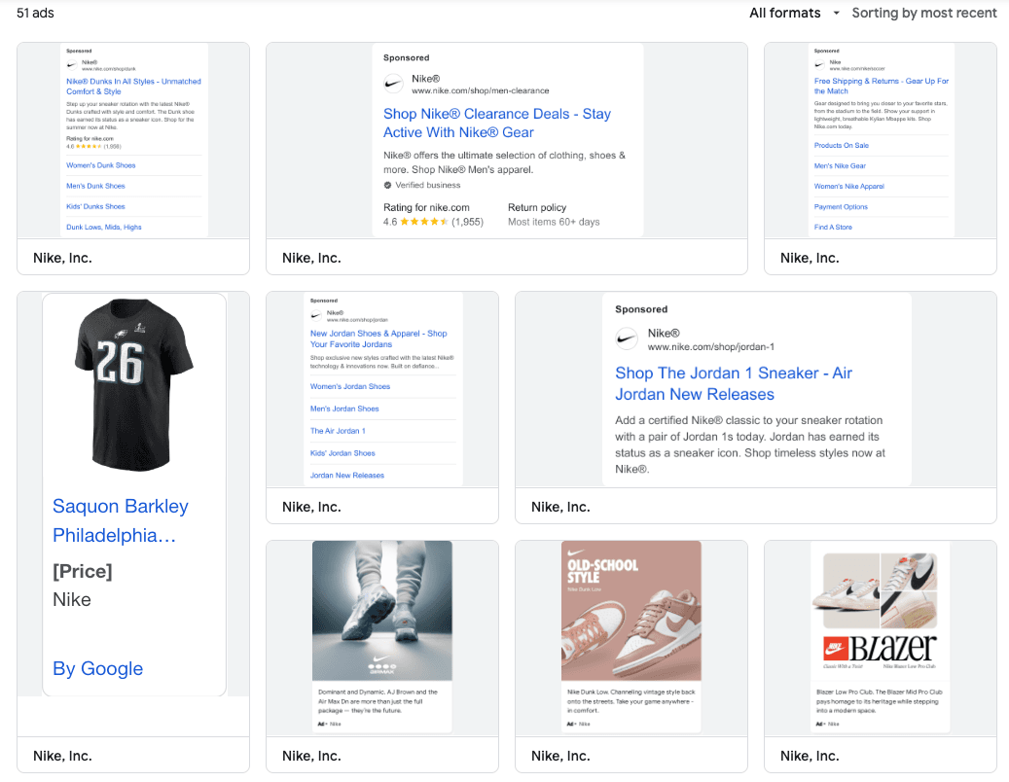Screen dimensions: 1009x782
Task: Click Nike, Inc. under the Old-School Style ad
Action: coord(560,756)
